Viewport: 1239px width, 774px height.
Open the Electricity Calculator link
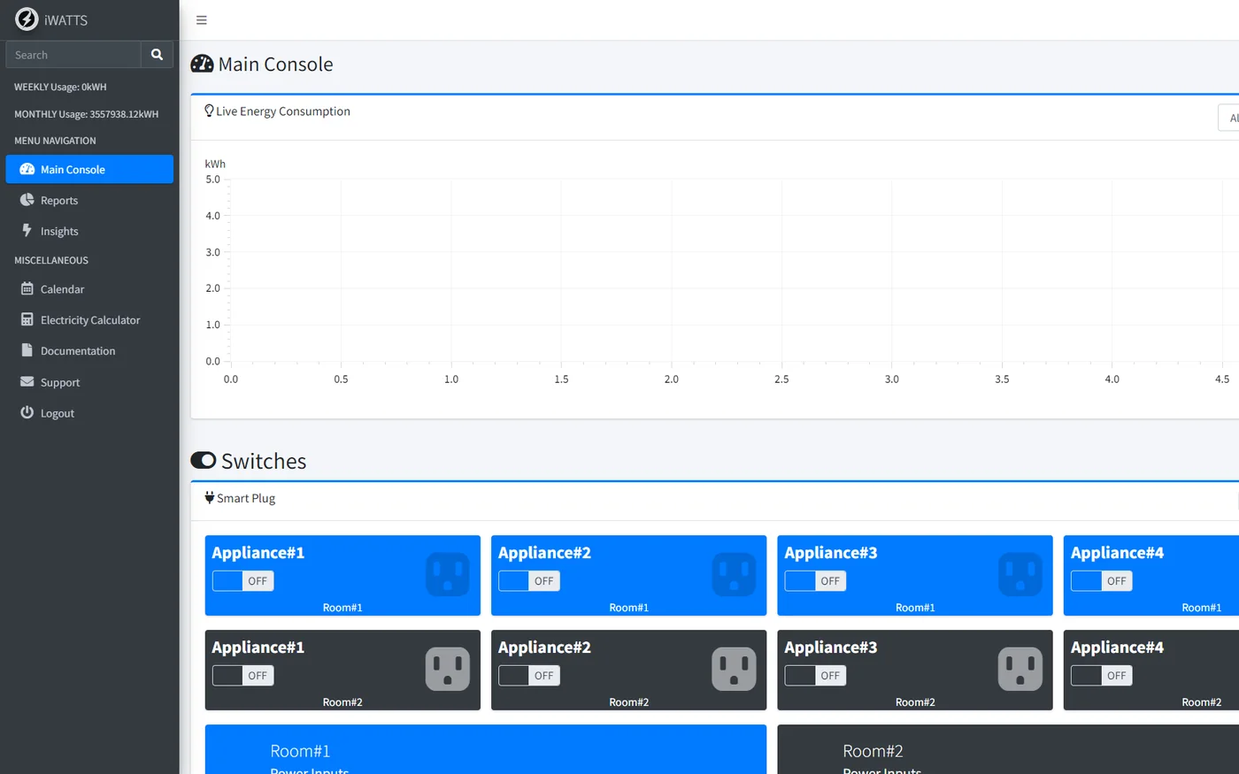click(89, 319)
